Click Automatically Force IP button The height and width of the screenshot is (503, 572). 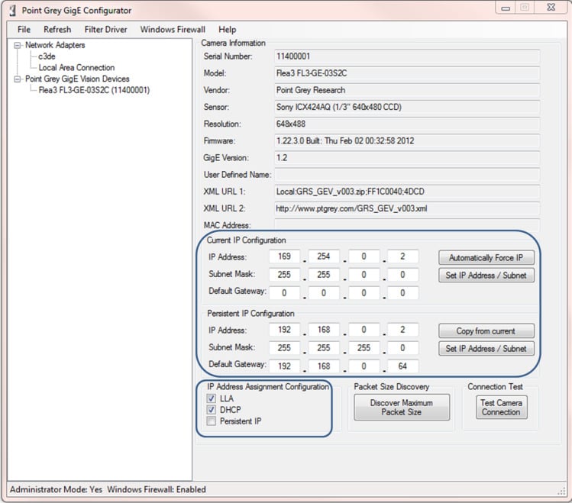click(x=486, y=258)
